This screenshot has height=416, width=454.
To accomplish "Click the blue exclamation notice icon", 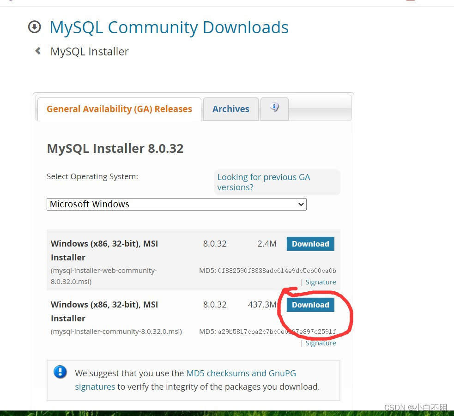I will (x=60, y=372).
